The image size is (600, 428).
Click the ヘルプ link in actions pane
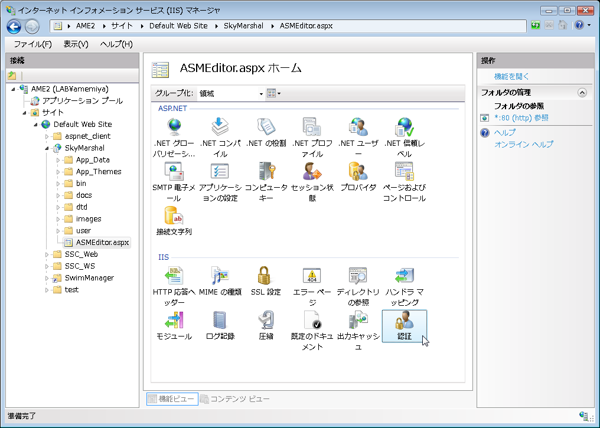pyautogui.click(x=505, y=132)
